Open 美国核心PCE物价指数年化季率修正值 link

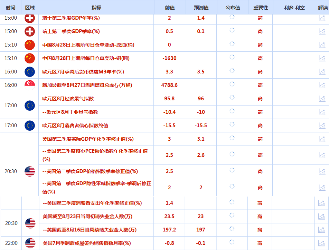coord(95,155)
